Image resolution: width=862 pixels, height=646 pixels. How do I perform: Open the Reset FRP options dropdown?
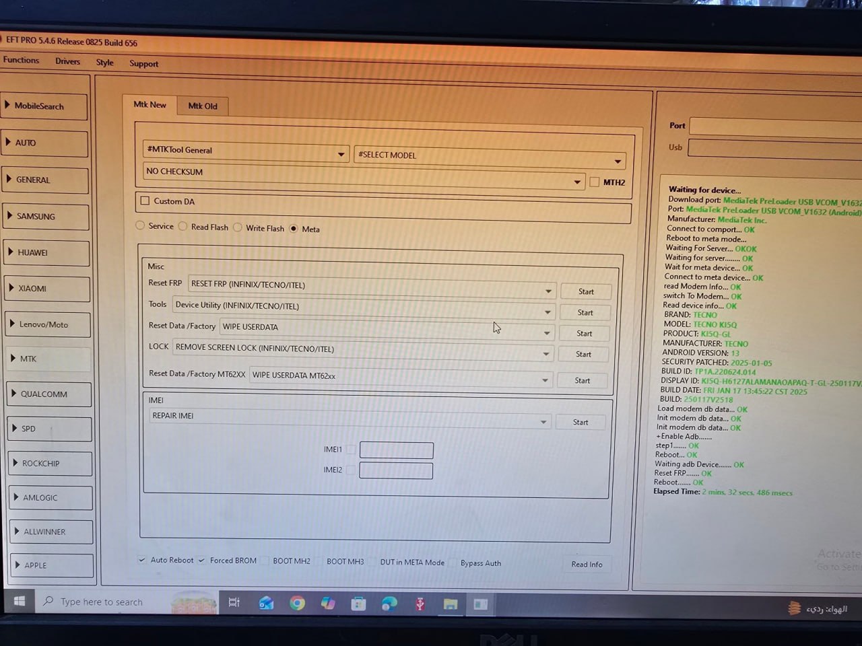pos(372,287)
